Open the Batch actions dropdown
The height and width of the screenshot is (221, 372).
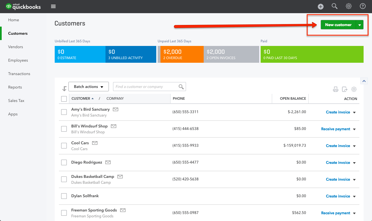tap(89, 87)
